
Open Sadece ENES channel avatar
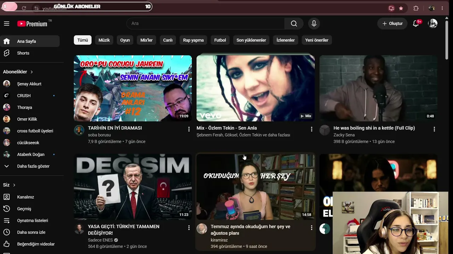pos(79,229)
